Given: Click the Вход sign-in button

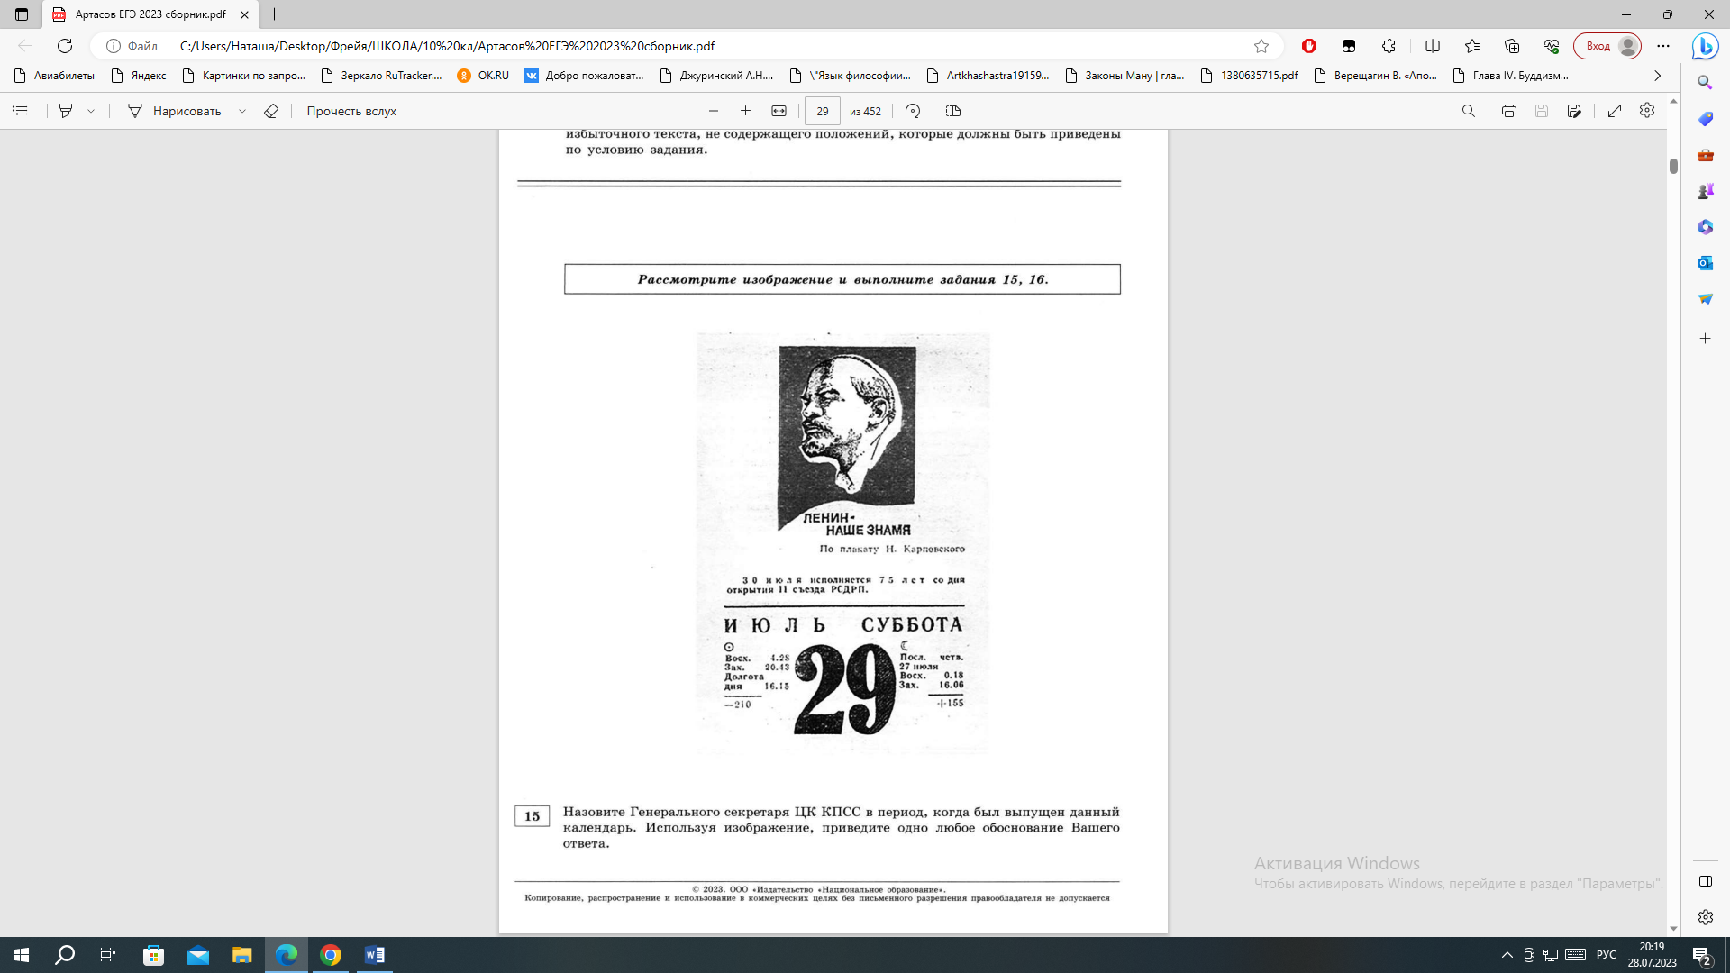Looking at the screenshot, I should click(1607, 46).
